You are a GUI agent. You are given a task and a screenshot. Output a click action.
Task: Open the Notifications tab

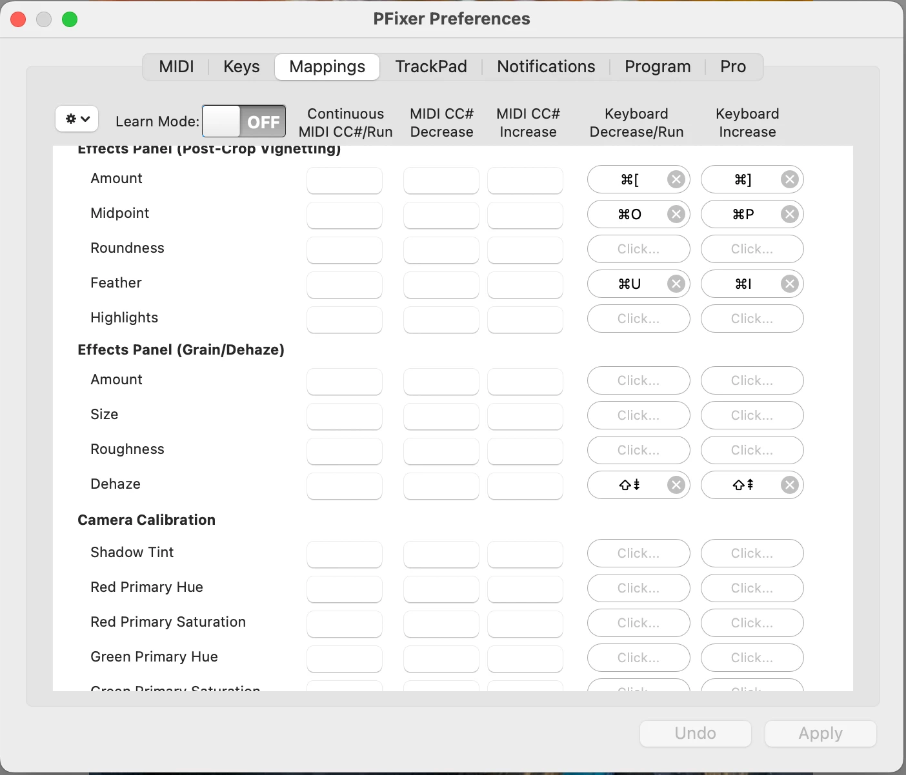pyautogui.click(x=546, y=66)
